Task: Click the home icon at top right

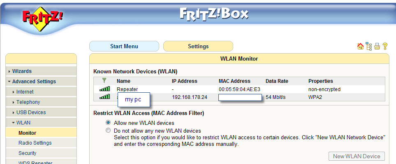Action: [x=360, y=46]
